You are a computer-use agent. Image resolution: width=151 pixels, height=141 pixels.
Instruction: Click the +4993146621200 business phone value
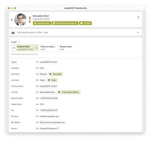click(49, 98)
